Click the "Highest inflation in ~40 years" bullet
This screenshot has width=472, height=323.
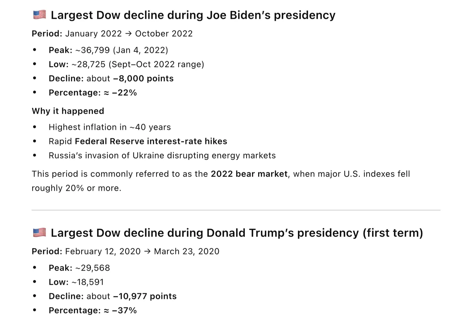click(110, 127)
